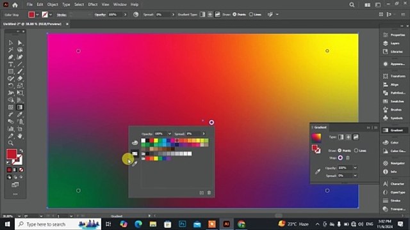Click eyedropper in Gradient panel
This screenshot has width=410, height=230.
coord(318,171)
